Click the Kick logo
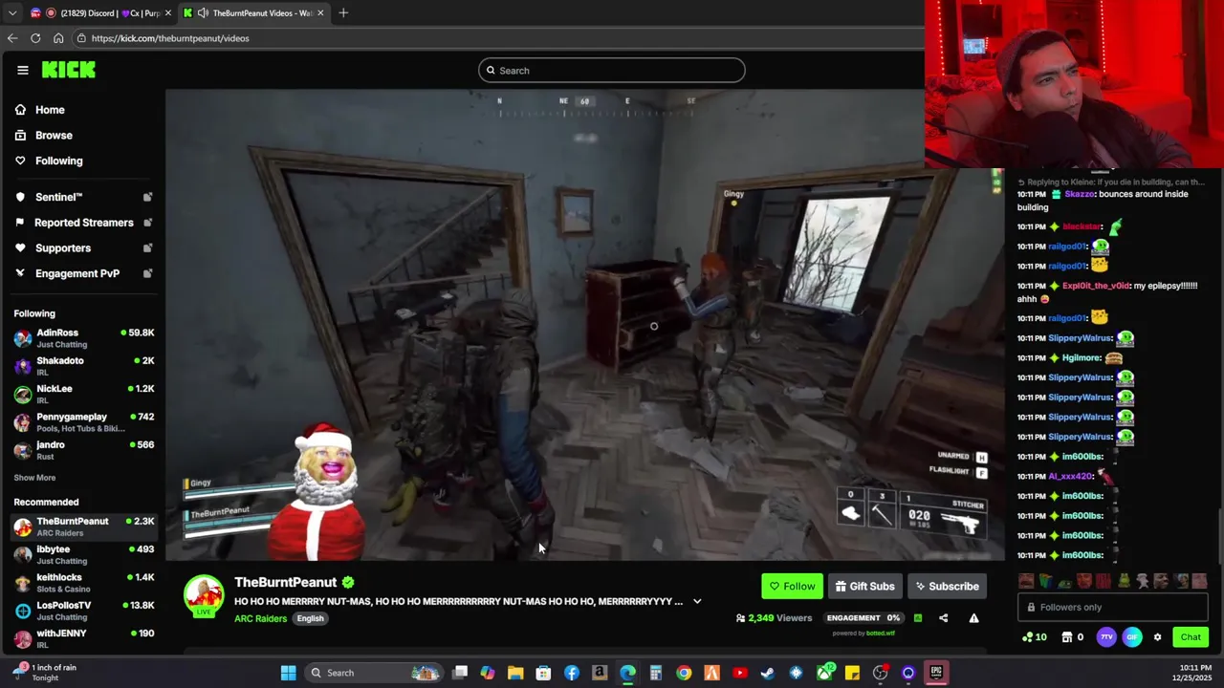Image resolution: width=1224 pixels, height=688 pixels. [68, 70]
